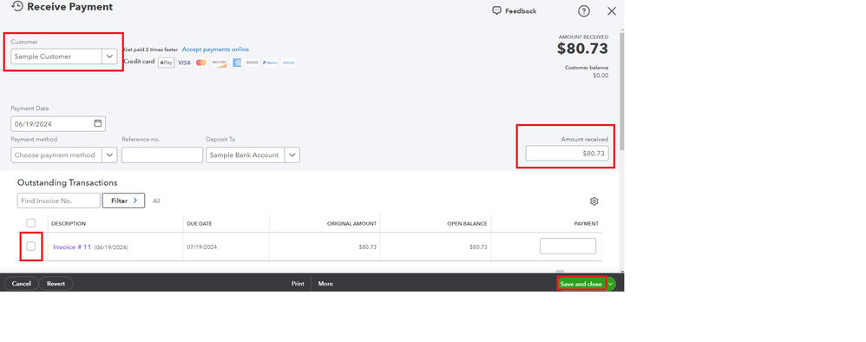Click the OPEN BALANCE column header
This screenshot has width=866, height=342.
(467, 224)
